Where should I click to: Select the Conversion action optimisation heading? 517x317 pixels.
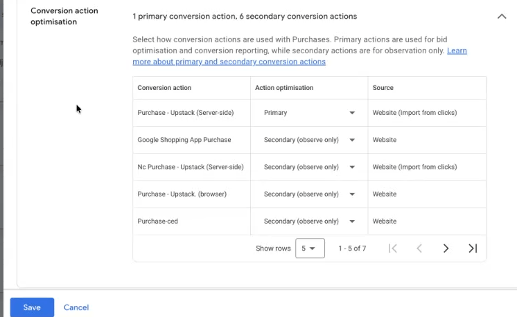(64, 16)
